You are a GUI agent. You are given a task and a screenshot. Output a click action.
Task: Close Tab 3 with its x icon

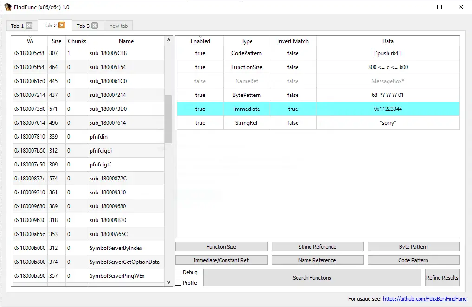95,26
